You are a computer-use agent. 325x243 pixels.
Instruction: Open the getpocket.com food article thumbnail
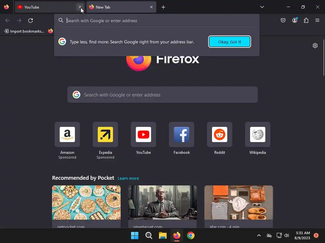click(x=86, y=202)
